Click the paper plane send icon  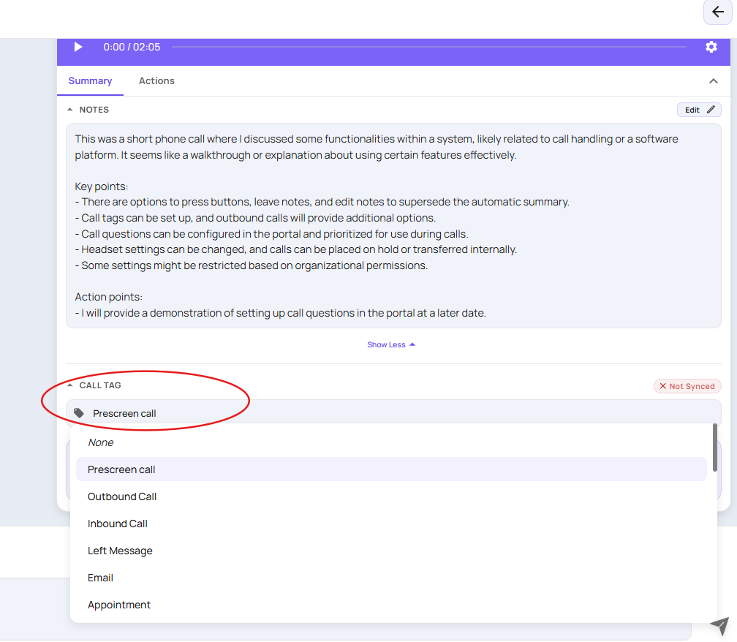pos(719,627)
